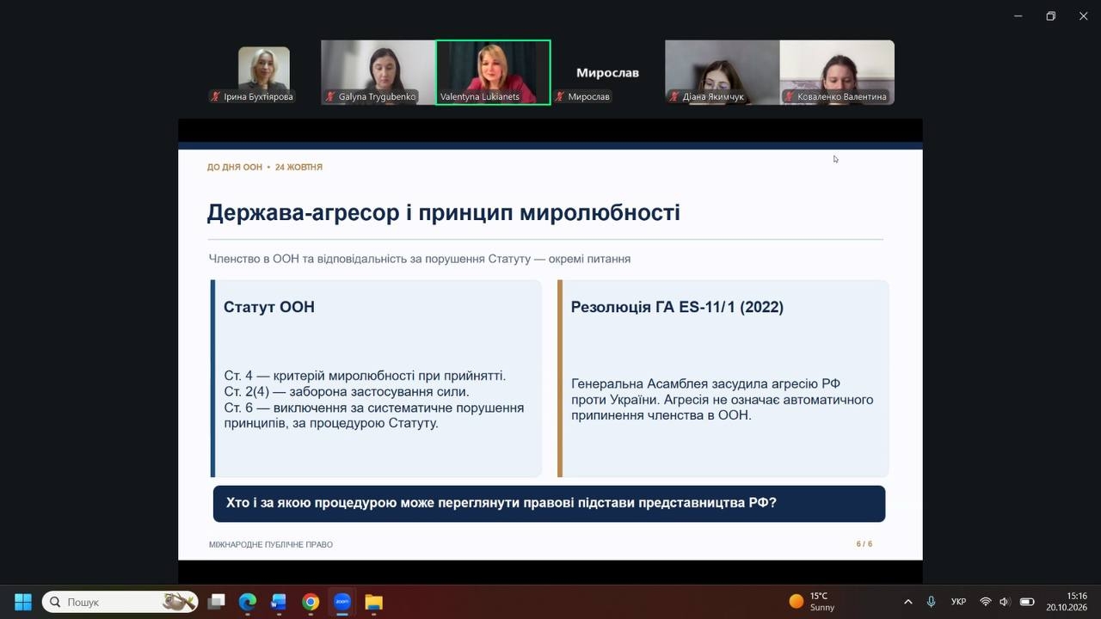Open the Windows Start menu
The height and width of the screenshot is (619, 1101).
pyautogui.click(x=23, y=602)
